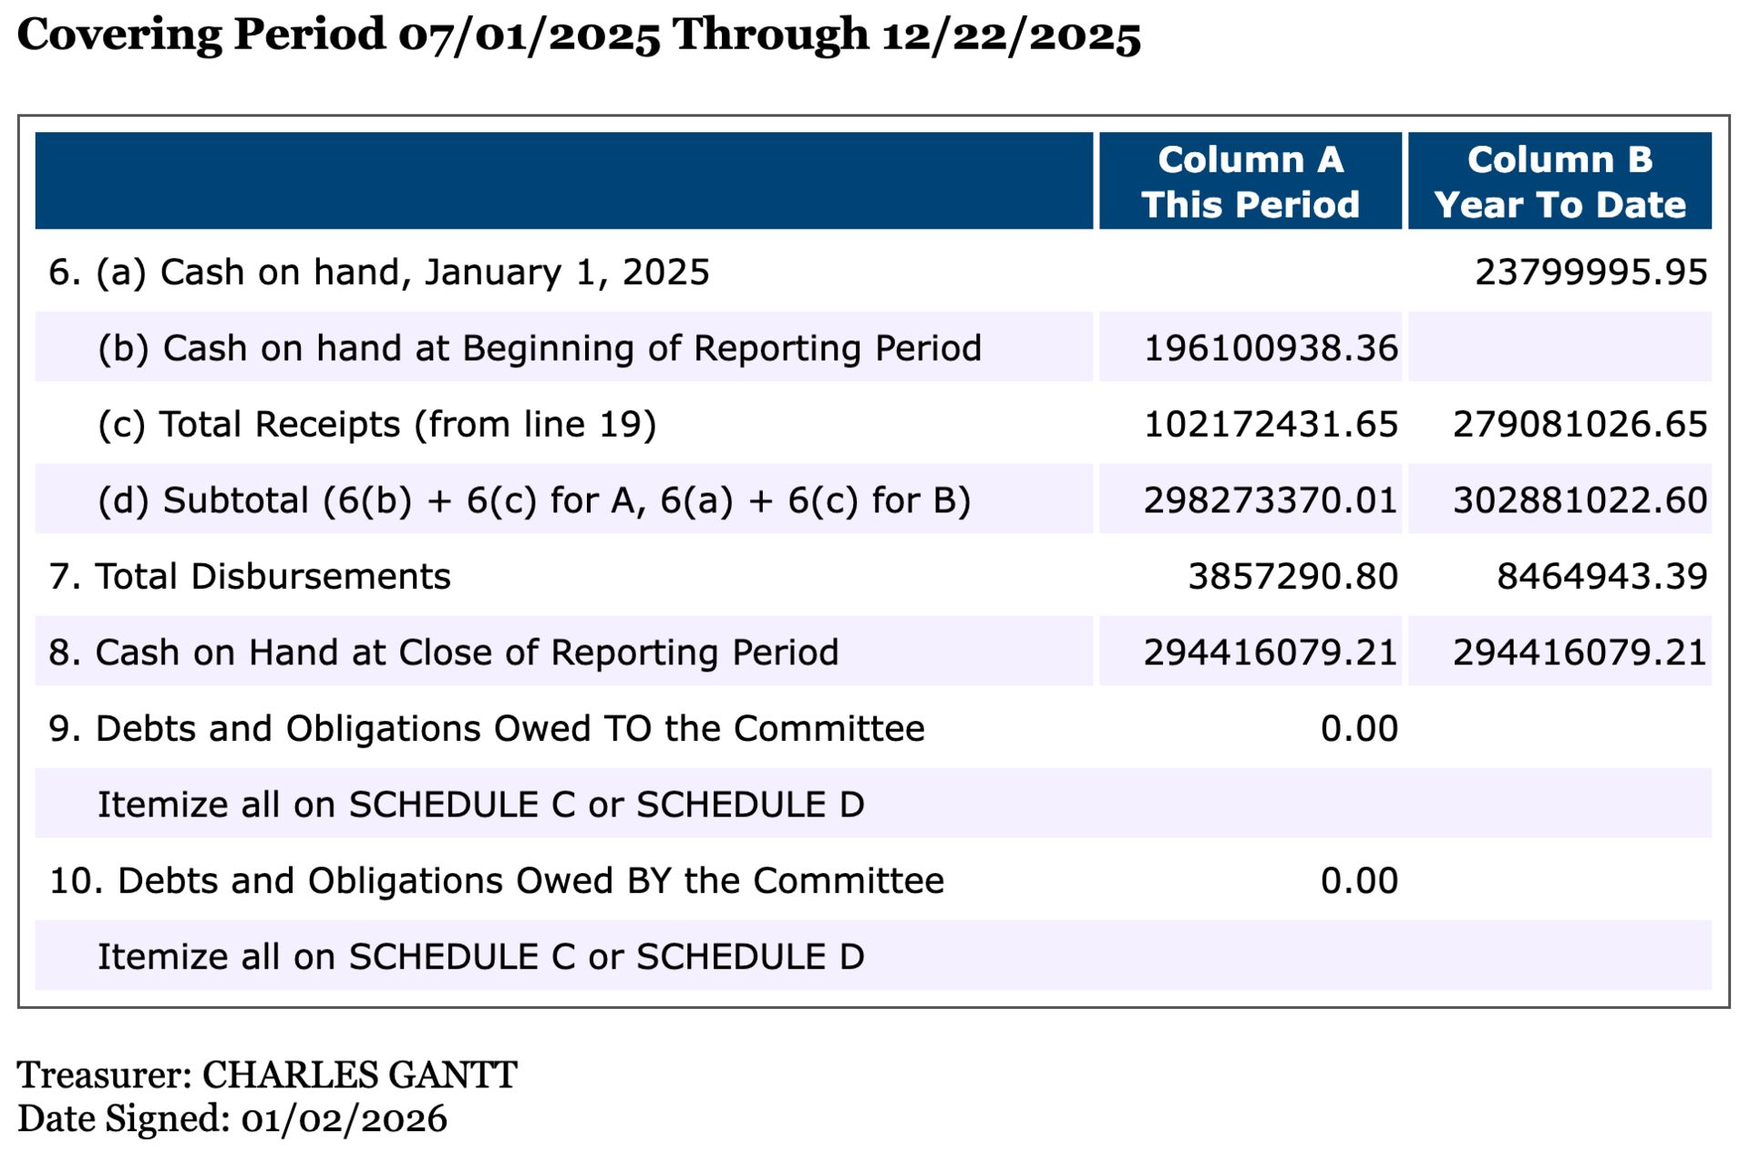Screen dimensions: 1750x1152
Task: Click Total Disbursements this period 3857290.80
Action: pos(1292,577)
